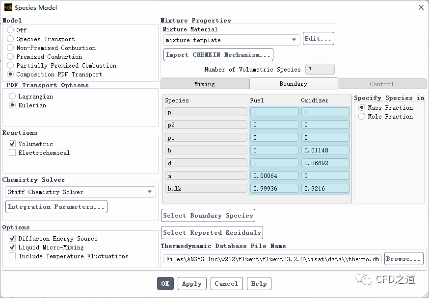Click the Edit mixture material button
Viewport: 429px width, 298px height.
coord(318,39)
